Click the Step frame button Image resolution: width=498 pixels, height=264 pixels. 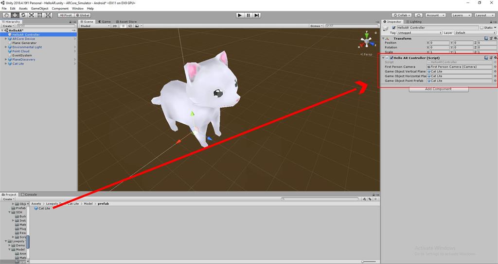pos(257,15)
